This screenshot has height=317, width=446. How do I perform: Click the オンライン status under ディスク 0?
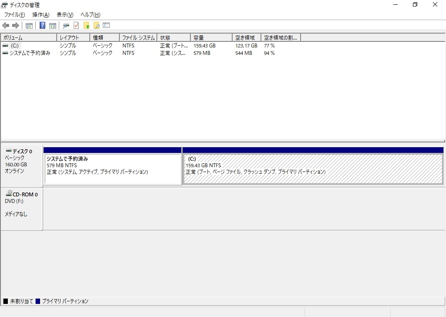14,171
